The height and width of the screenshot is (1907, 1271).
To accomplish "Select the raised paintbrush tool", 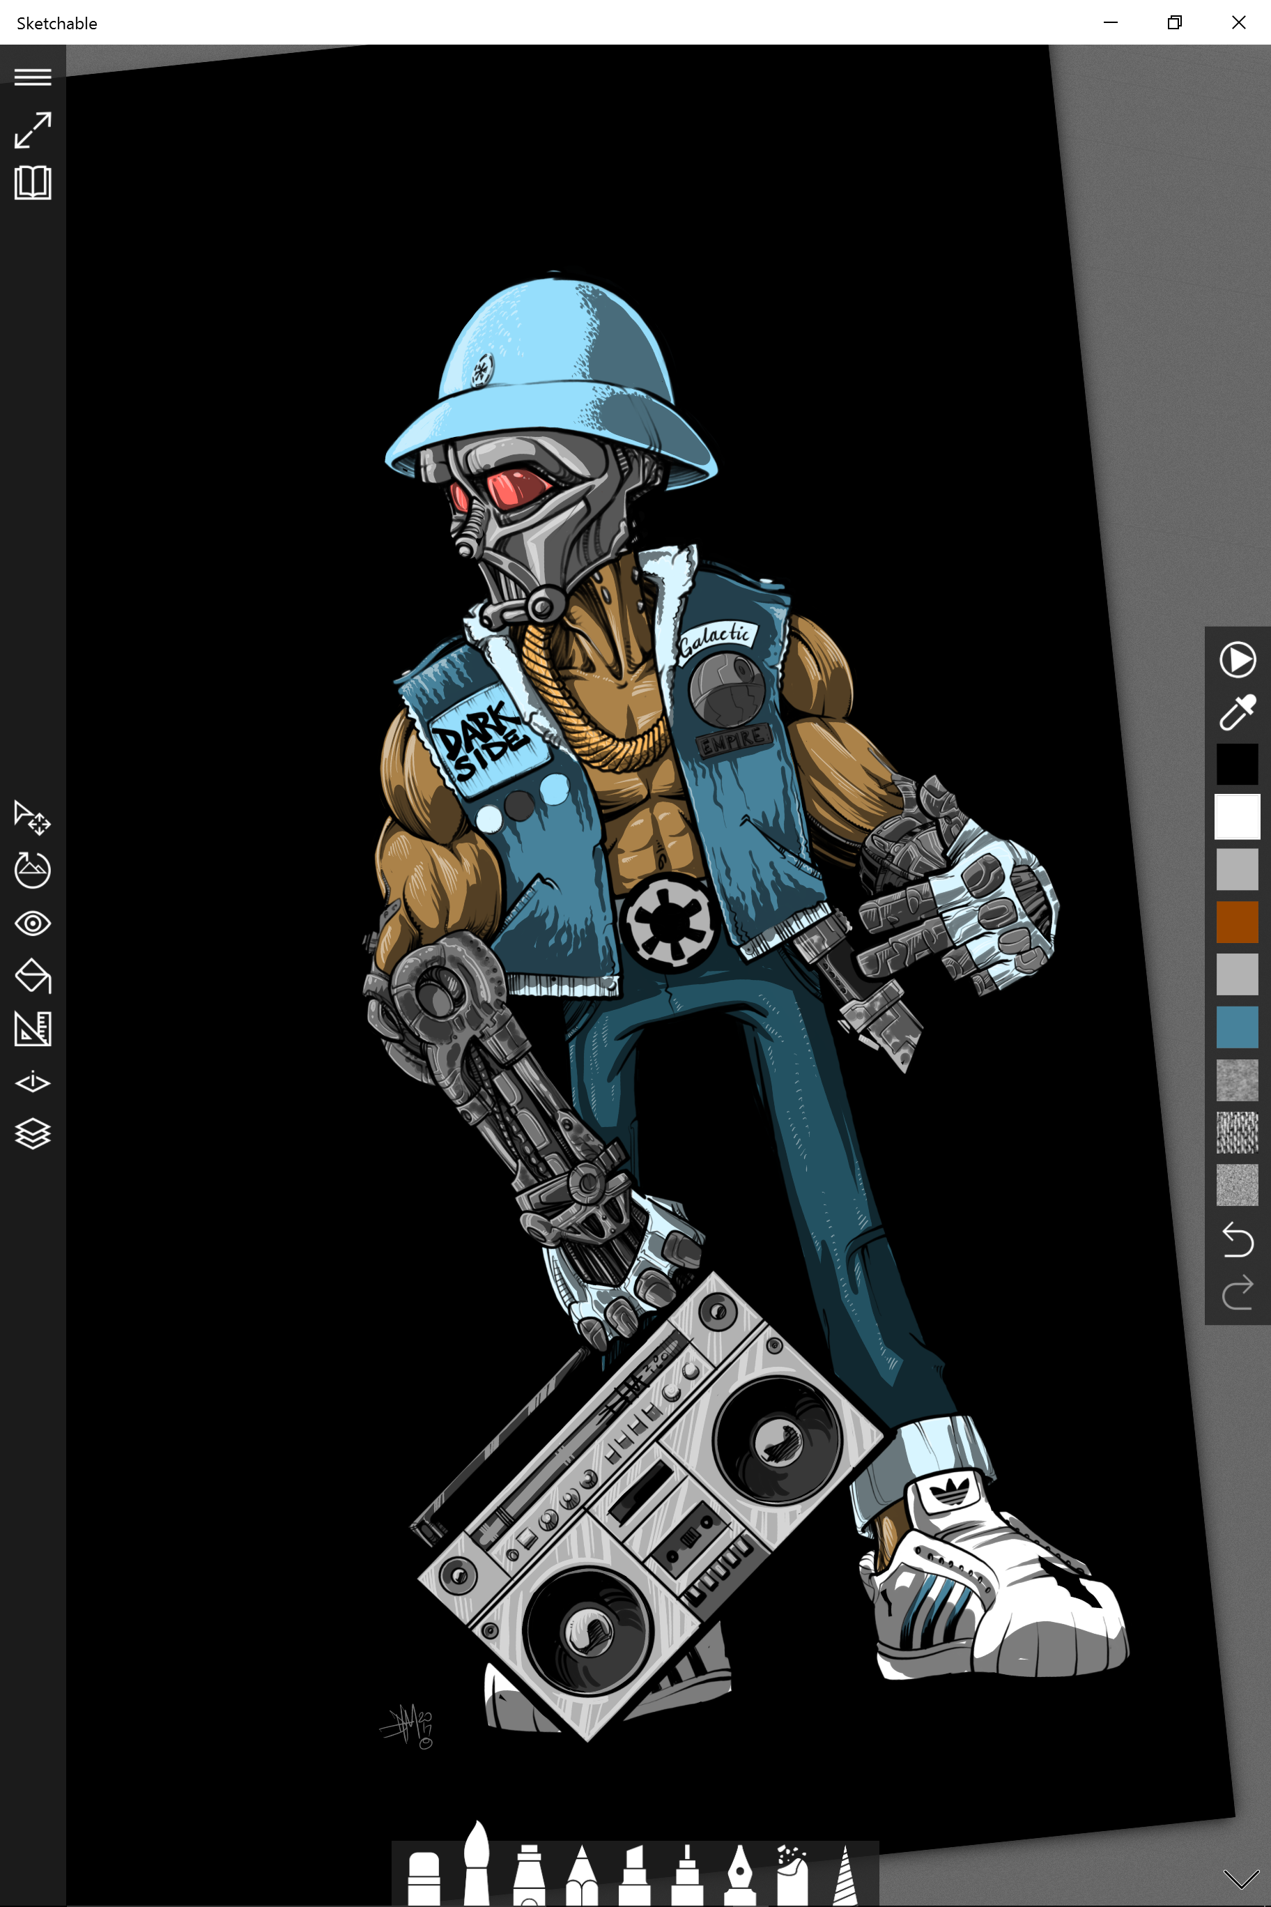I will pos(477,1862).
